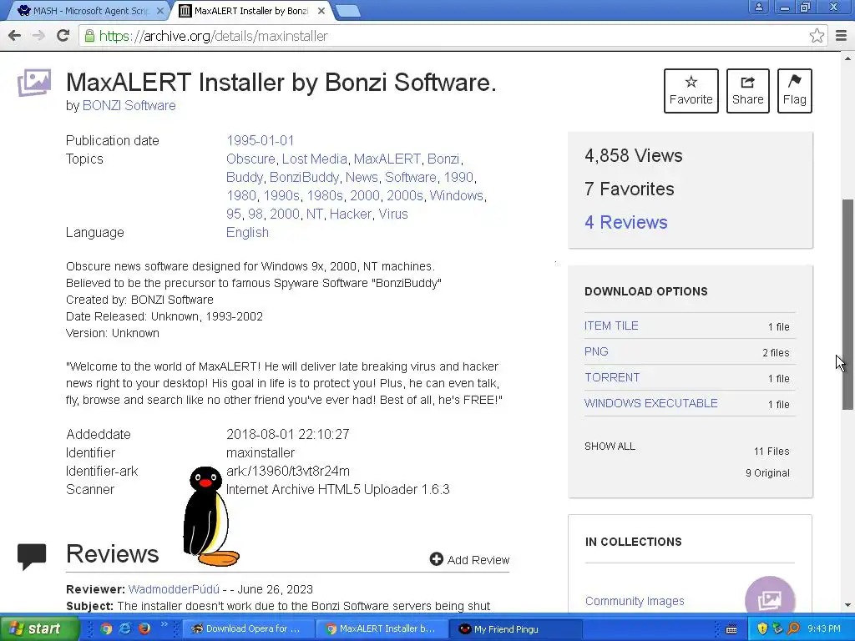The height and width of the screenshot is (641, 855).
Task: Open the 4 Reviews link
Action: 626,222
